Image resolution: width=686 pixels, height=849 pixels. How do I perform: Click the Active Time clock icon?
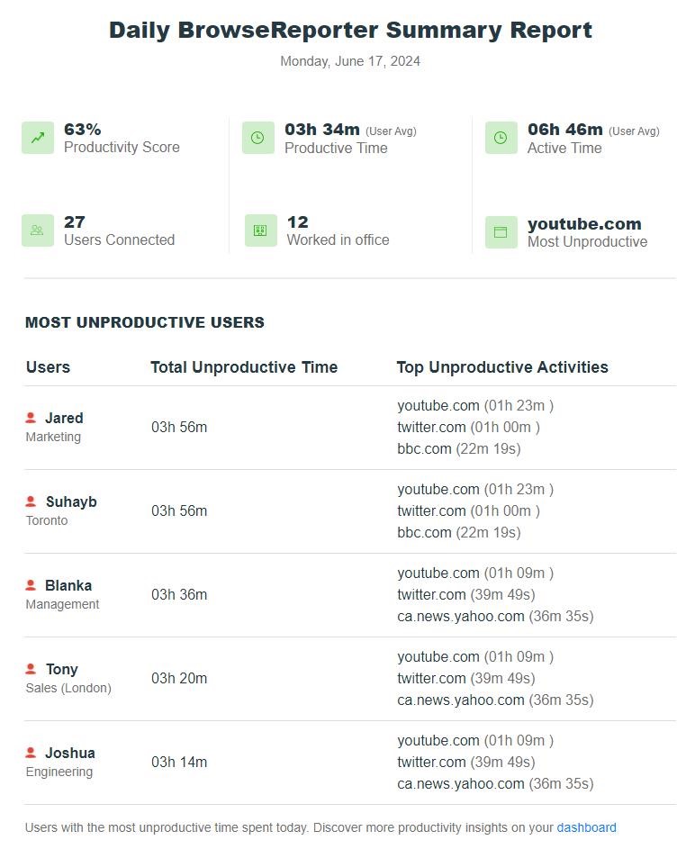[501, 138]
